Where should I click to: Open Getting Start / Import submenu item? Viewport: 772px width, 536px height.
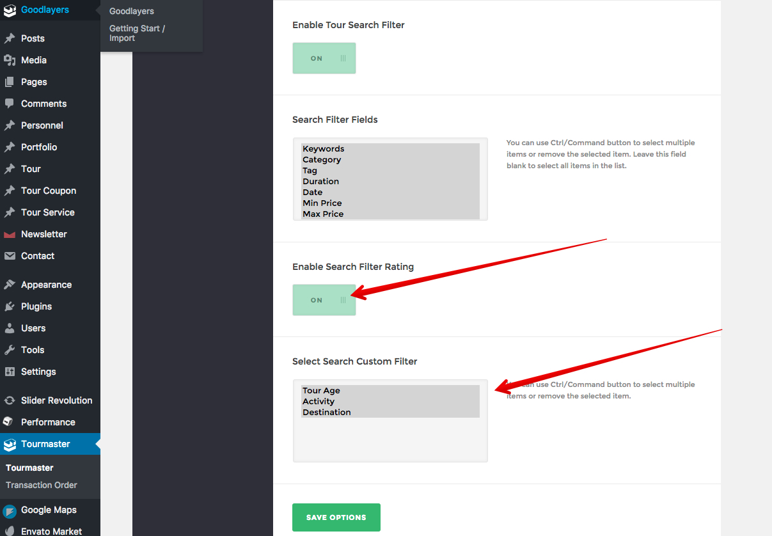coord(137,33)
